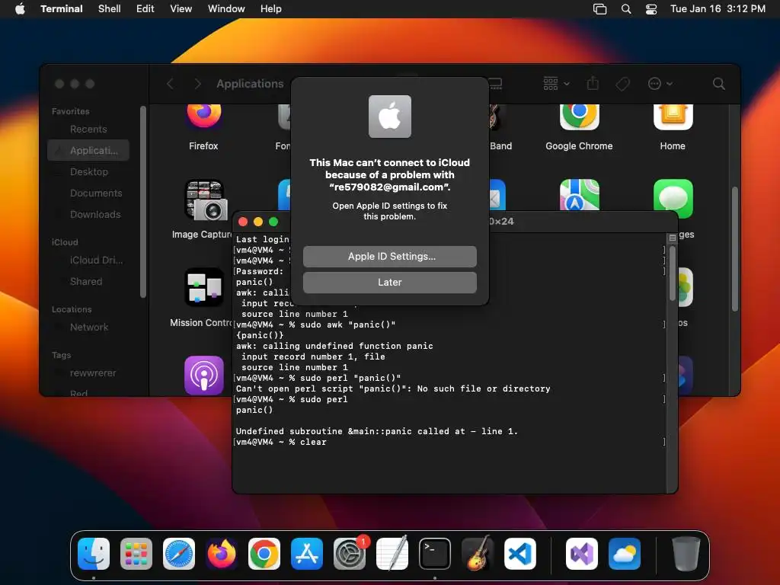Open Firefox from the Dock

coord(222,554)
